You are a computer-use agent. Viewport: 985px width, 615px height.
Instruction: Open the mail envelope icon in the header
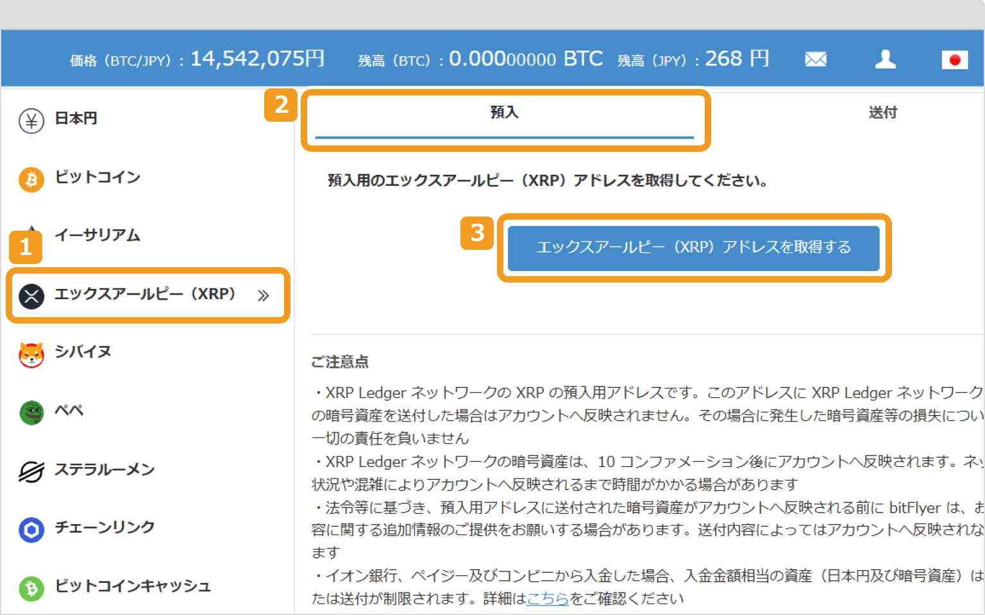(815, 58)
